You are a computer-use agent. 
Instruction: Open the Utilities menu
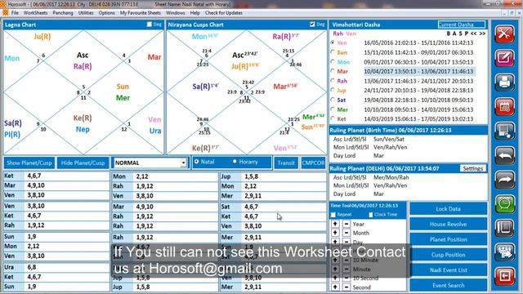click(x=86, y=13)
